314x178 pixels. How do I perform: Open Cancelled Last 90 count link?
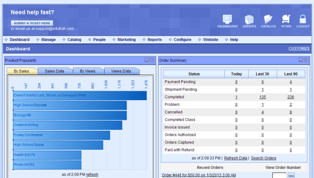(290, 112)
